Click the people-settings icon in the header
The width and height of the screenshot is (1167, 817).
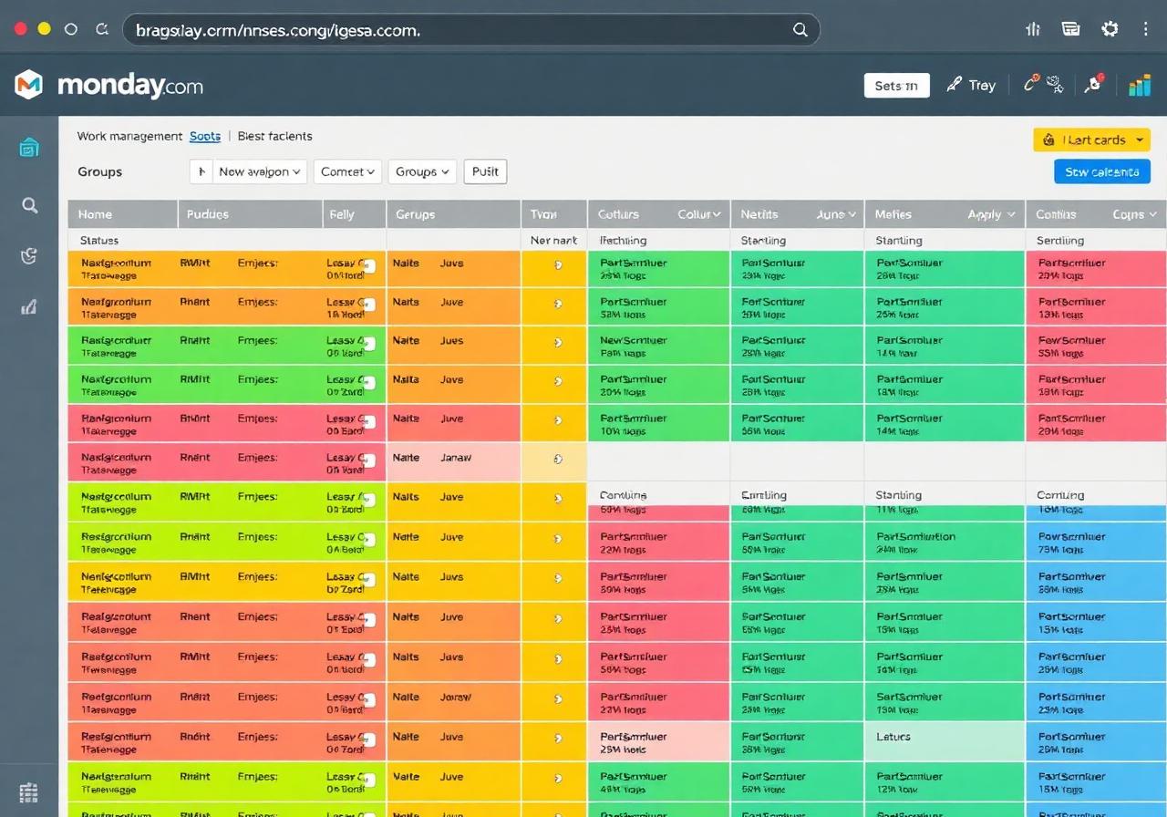tap(1056, 85)
